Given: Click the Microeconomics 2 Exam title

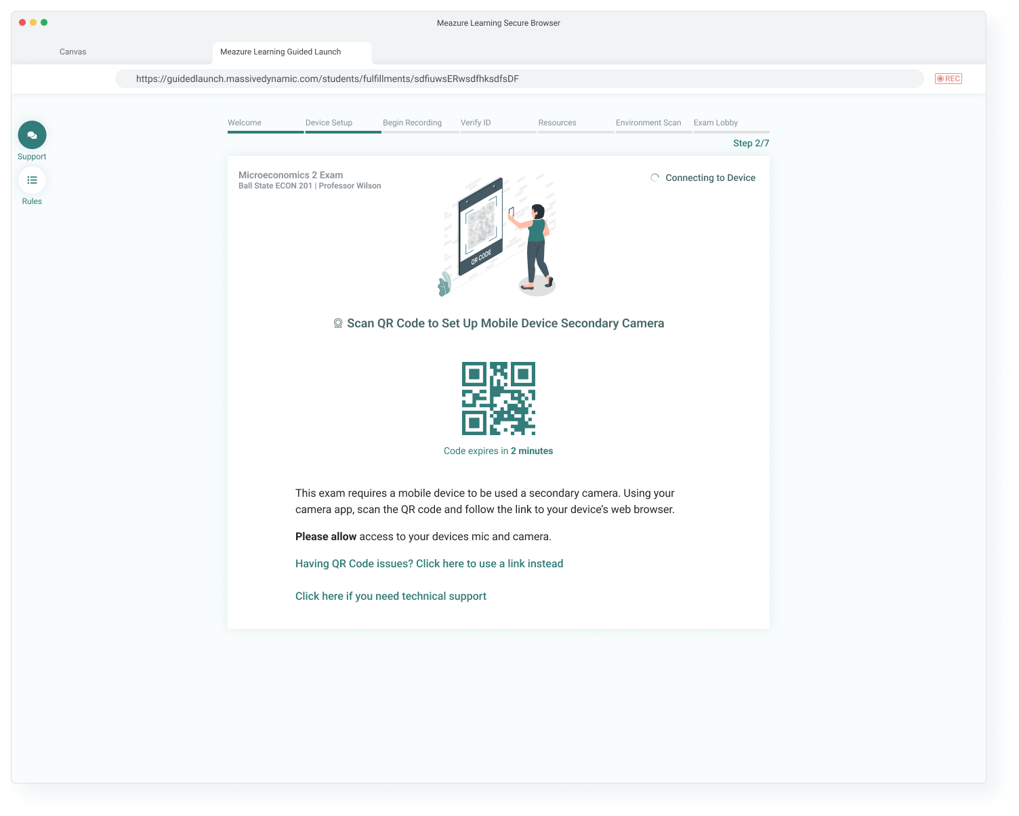Looking at the screenshot, I should [291, 175].
